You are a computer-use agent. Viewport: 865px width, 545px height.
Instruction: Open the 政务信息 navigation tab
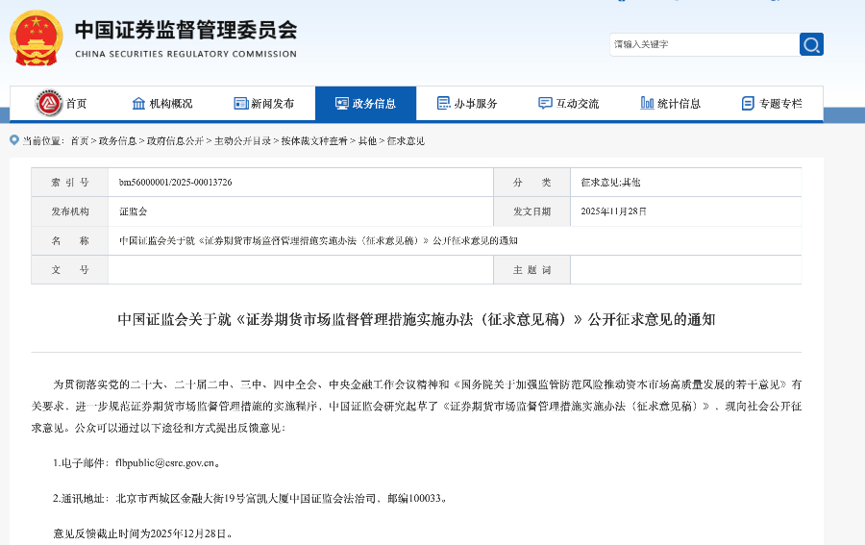pyautogui.click(x=365, y=104)
